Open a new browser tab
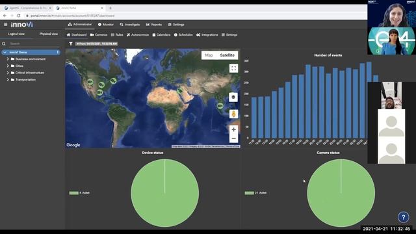Screen dimensions: 416x234 tap(110, 8)
